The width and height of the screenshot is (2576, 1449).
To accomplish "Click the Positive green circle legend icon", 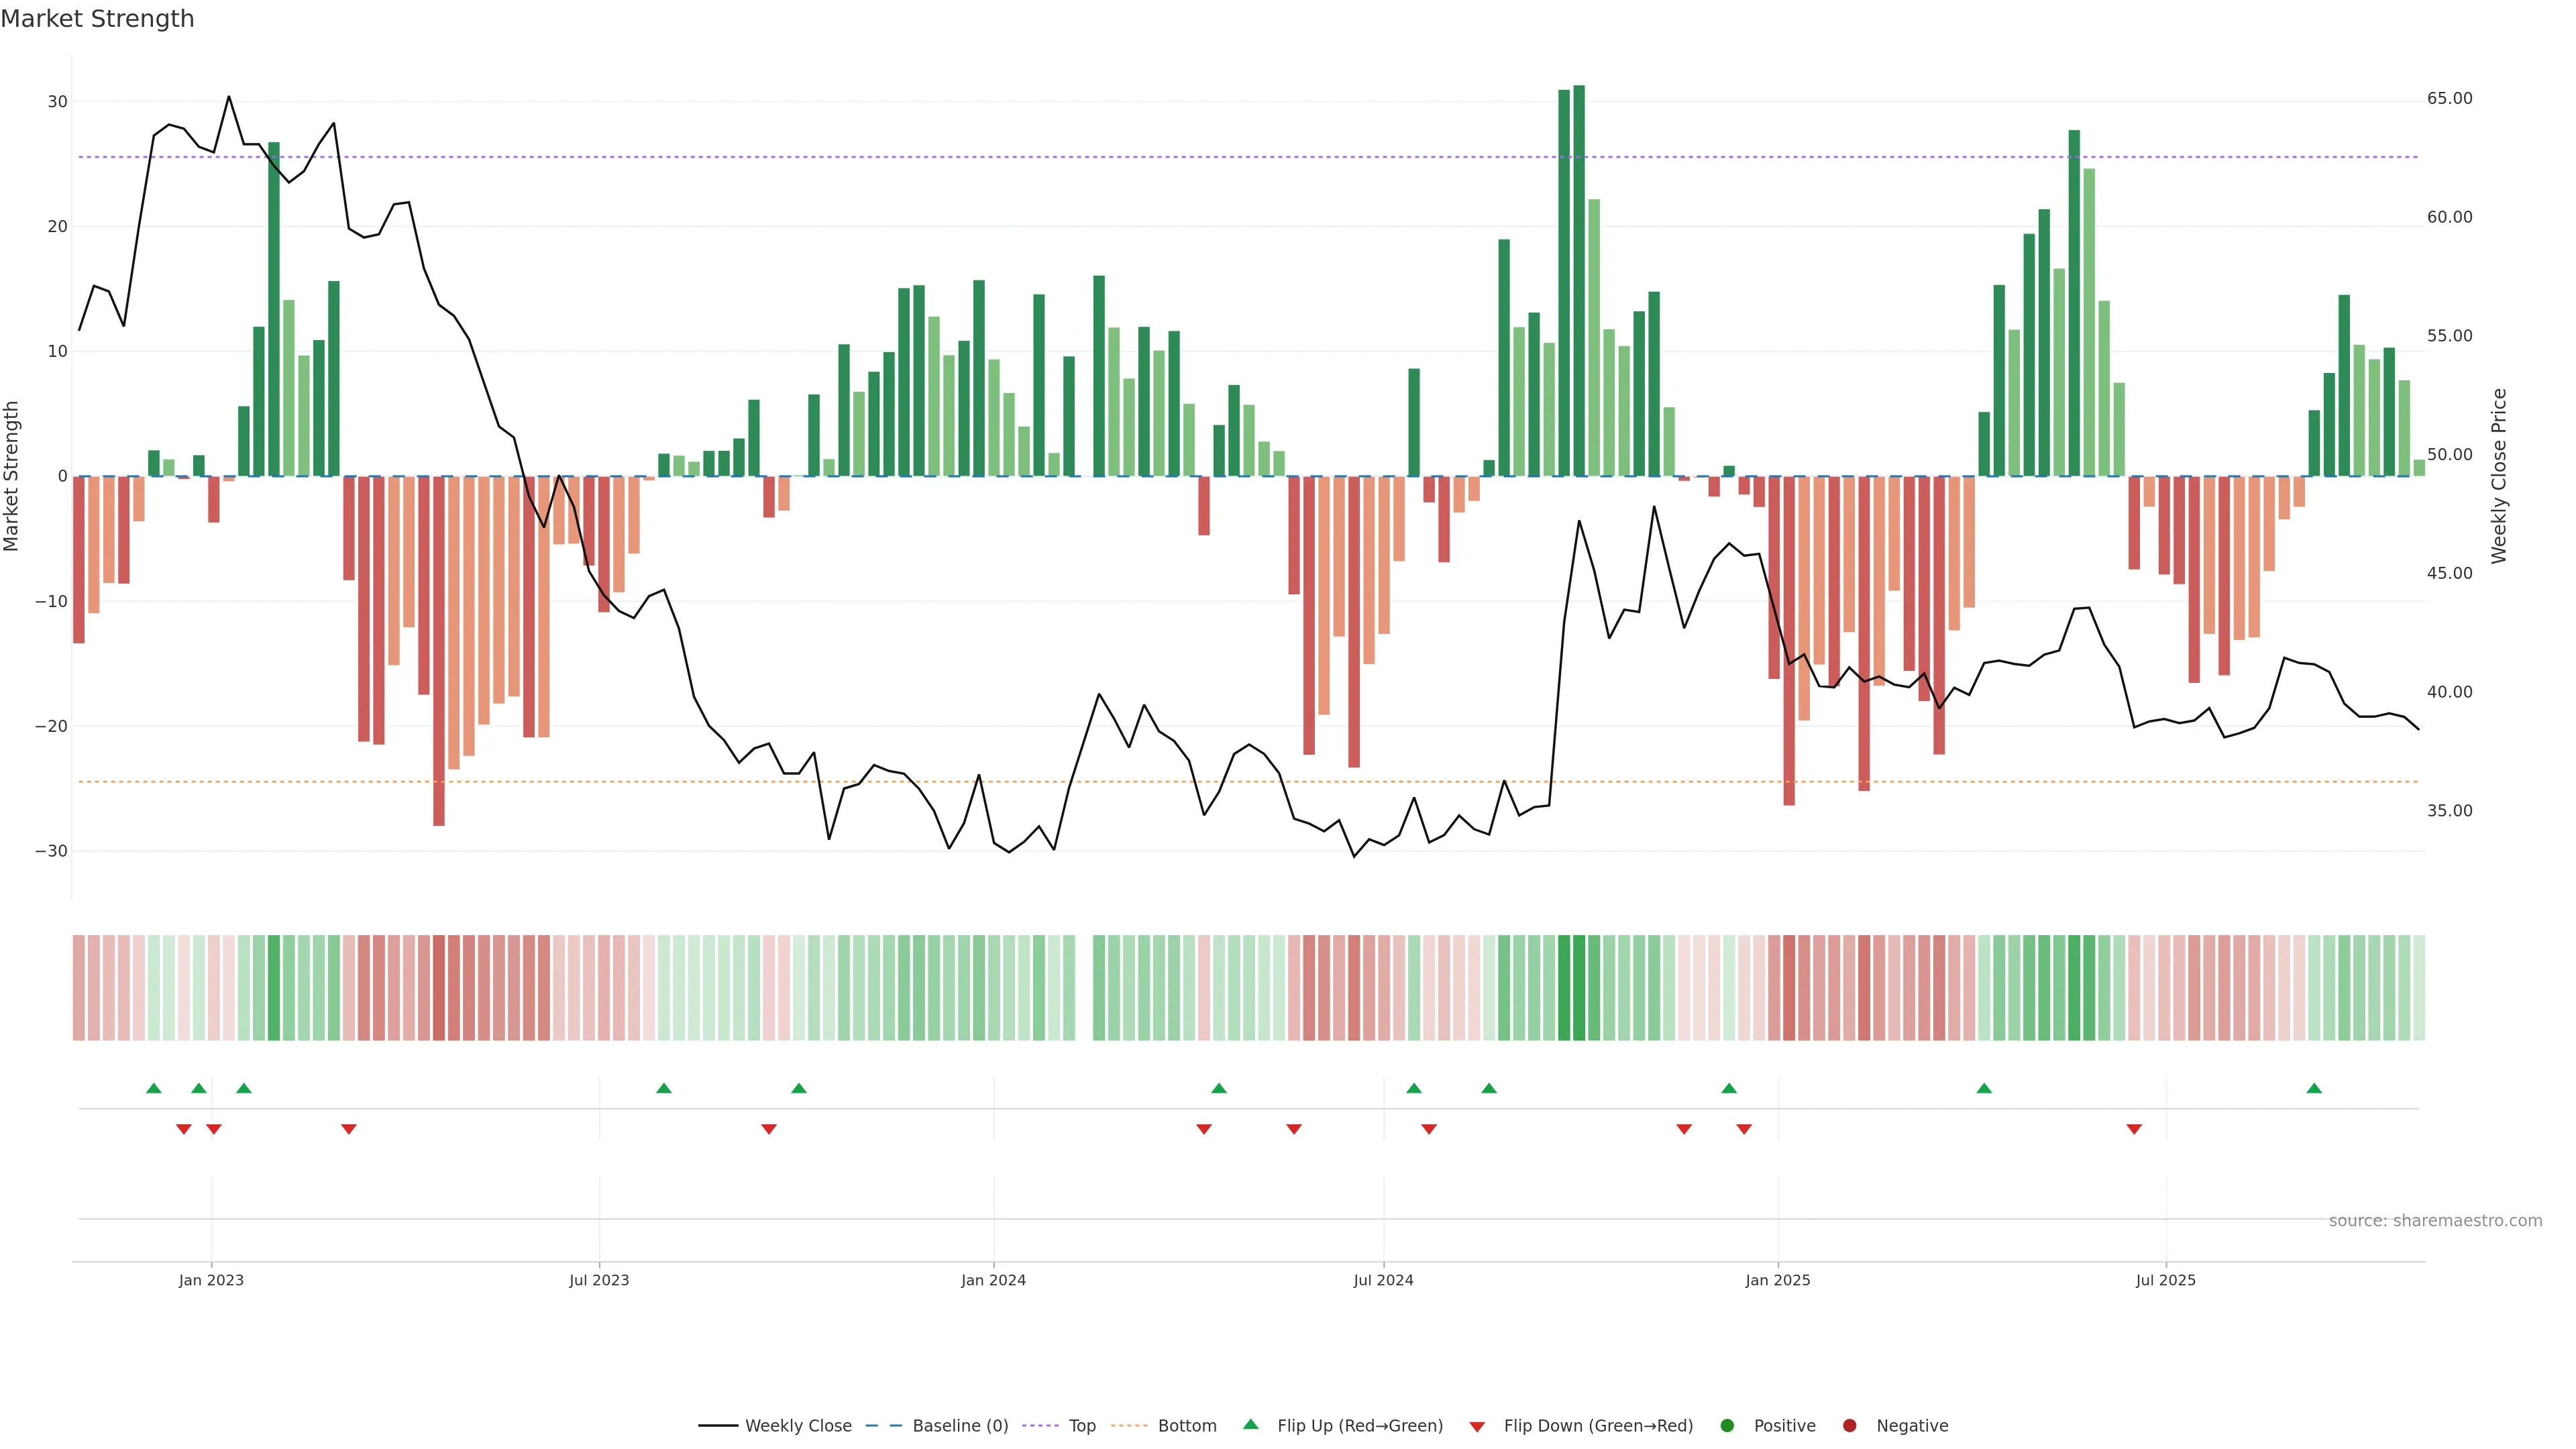I will click(1727, 1426).
